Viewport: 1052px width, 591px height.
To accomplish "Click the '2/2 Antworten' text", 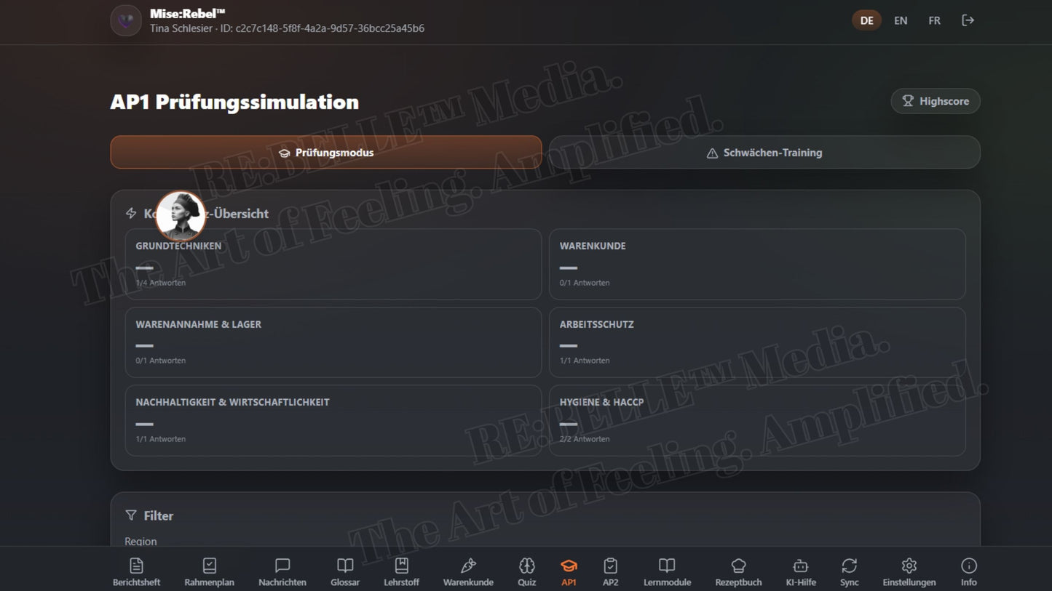I will (585, 439).
